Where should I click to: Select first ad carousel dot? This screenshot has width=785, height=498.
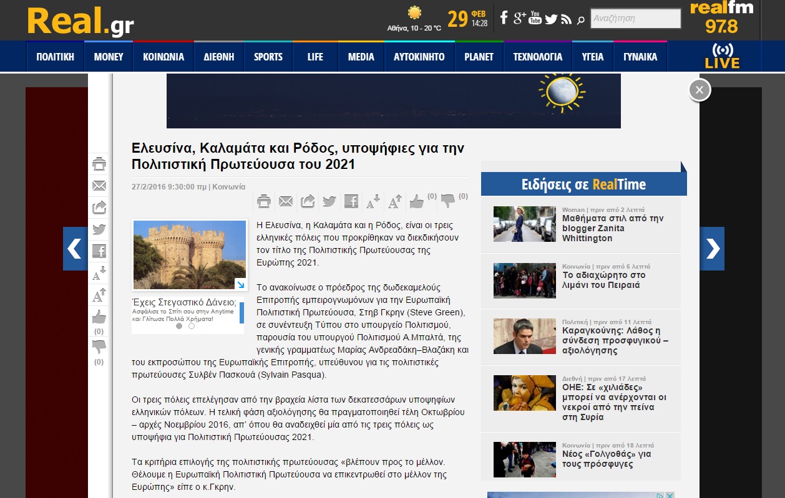click(x=179, y=326)
